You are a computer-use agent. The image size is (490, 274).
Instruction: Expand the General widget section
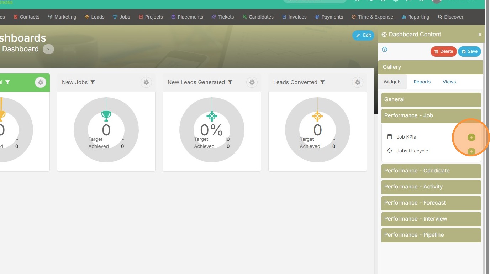(x=431, y=99)
